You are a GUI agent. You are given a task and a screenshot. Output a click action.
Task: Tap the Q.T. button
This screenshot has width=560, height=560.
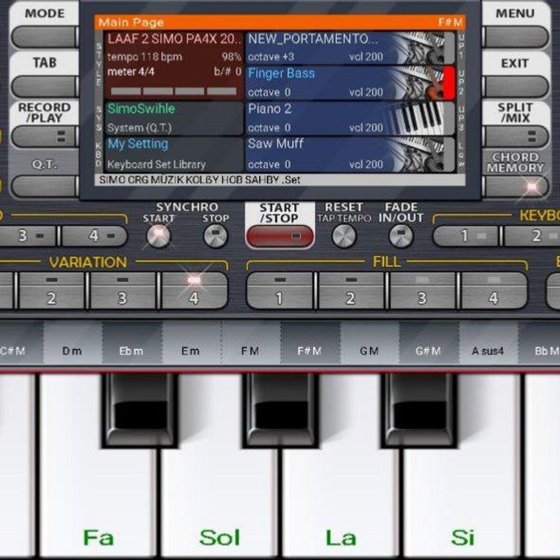[x=45, y=185]
